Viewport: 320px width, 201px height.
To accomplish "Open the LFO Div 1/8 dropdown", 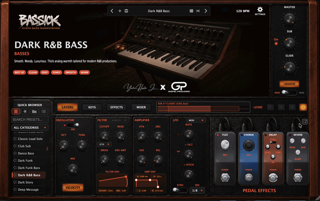I will pos(197,190).
